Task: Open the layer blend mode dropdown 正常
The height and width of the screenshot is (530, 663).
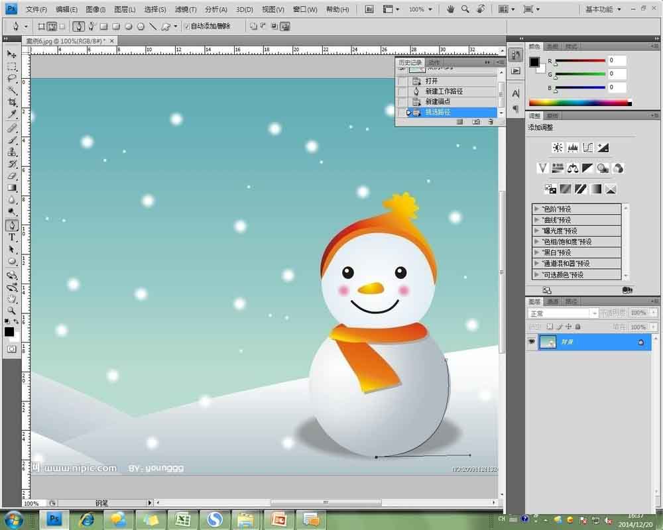Action: point(562,313)
